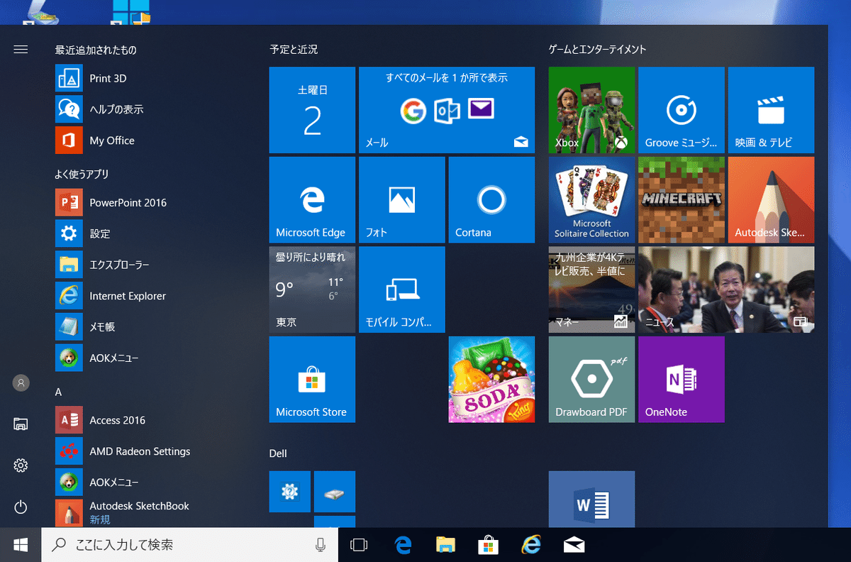Open the Settings gear above the power icon
This screenshot has height=562, width=851.
click(21, 465)
